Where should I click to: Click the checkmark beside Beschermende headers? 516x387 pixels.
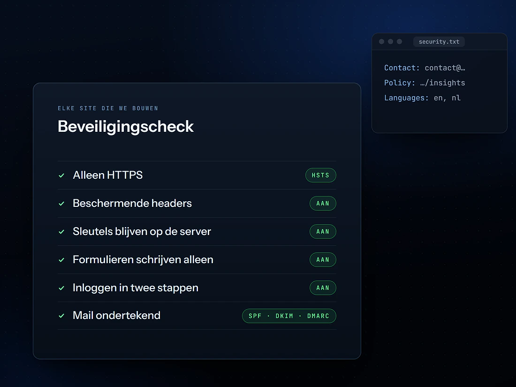61,204
